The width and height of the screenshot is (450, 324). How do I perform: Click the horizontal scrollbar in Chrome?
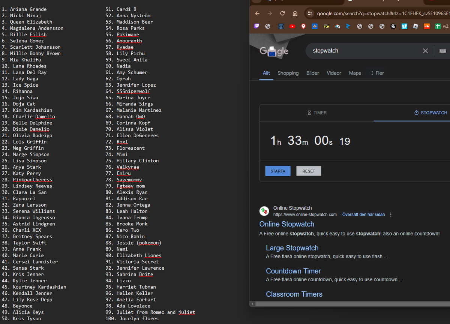352,304
